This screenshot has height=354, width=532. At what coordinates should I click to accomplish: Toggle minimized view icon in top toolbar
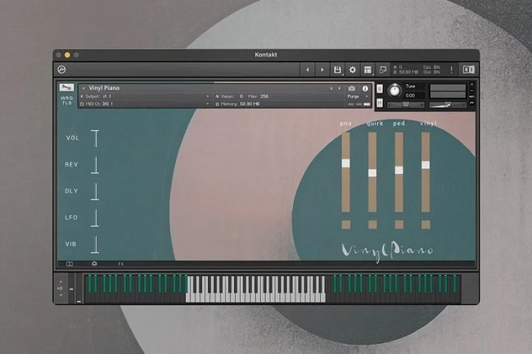(x=382, y=70)
